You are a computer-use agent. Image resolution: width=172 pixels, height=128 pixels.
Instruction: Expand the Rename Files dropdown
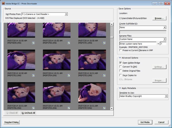click(165, 39)
